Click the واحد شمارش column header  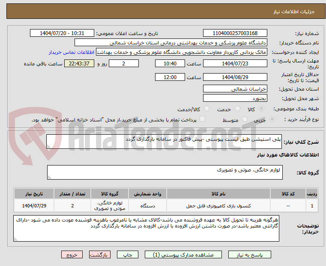click(x=147, y=194)
